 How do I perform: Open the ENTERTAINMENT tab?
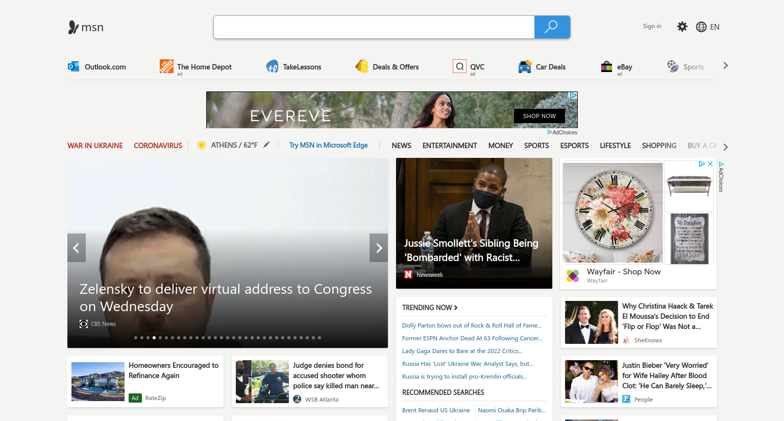(450, 146)
